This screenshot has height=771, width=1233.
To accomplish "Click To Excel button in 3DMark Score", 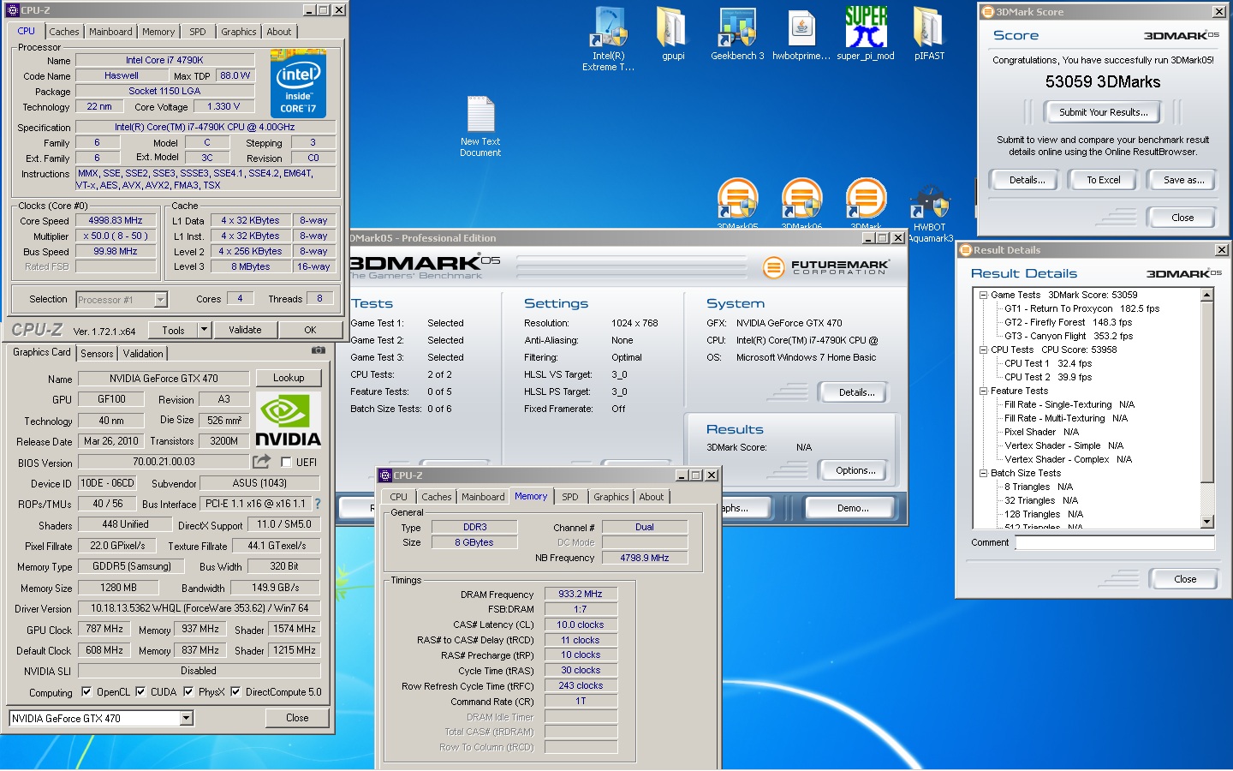I will pyautogui.click(x=1104, y=180).
